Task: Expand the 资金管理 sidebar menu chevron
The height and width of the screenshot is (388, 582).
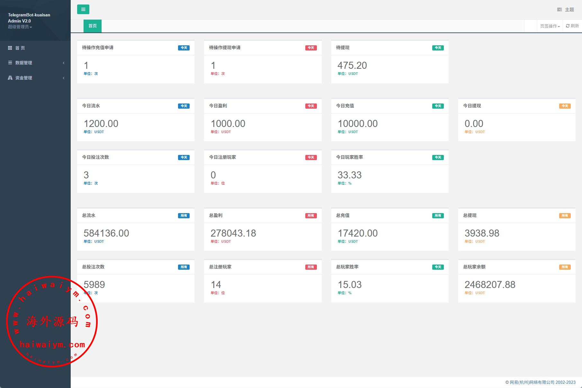Action: (64, 78)
